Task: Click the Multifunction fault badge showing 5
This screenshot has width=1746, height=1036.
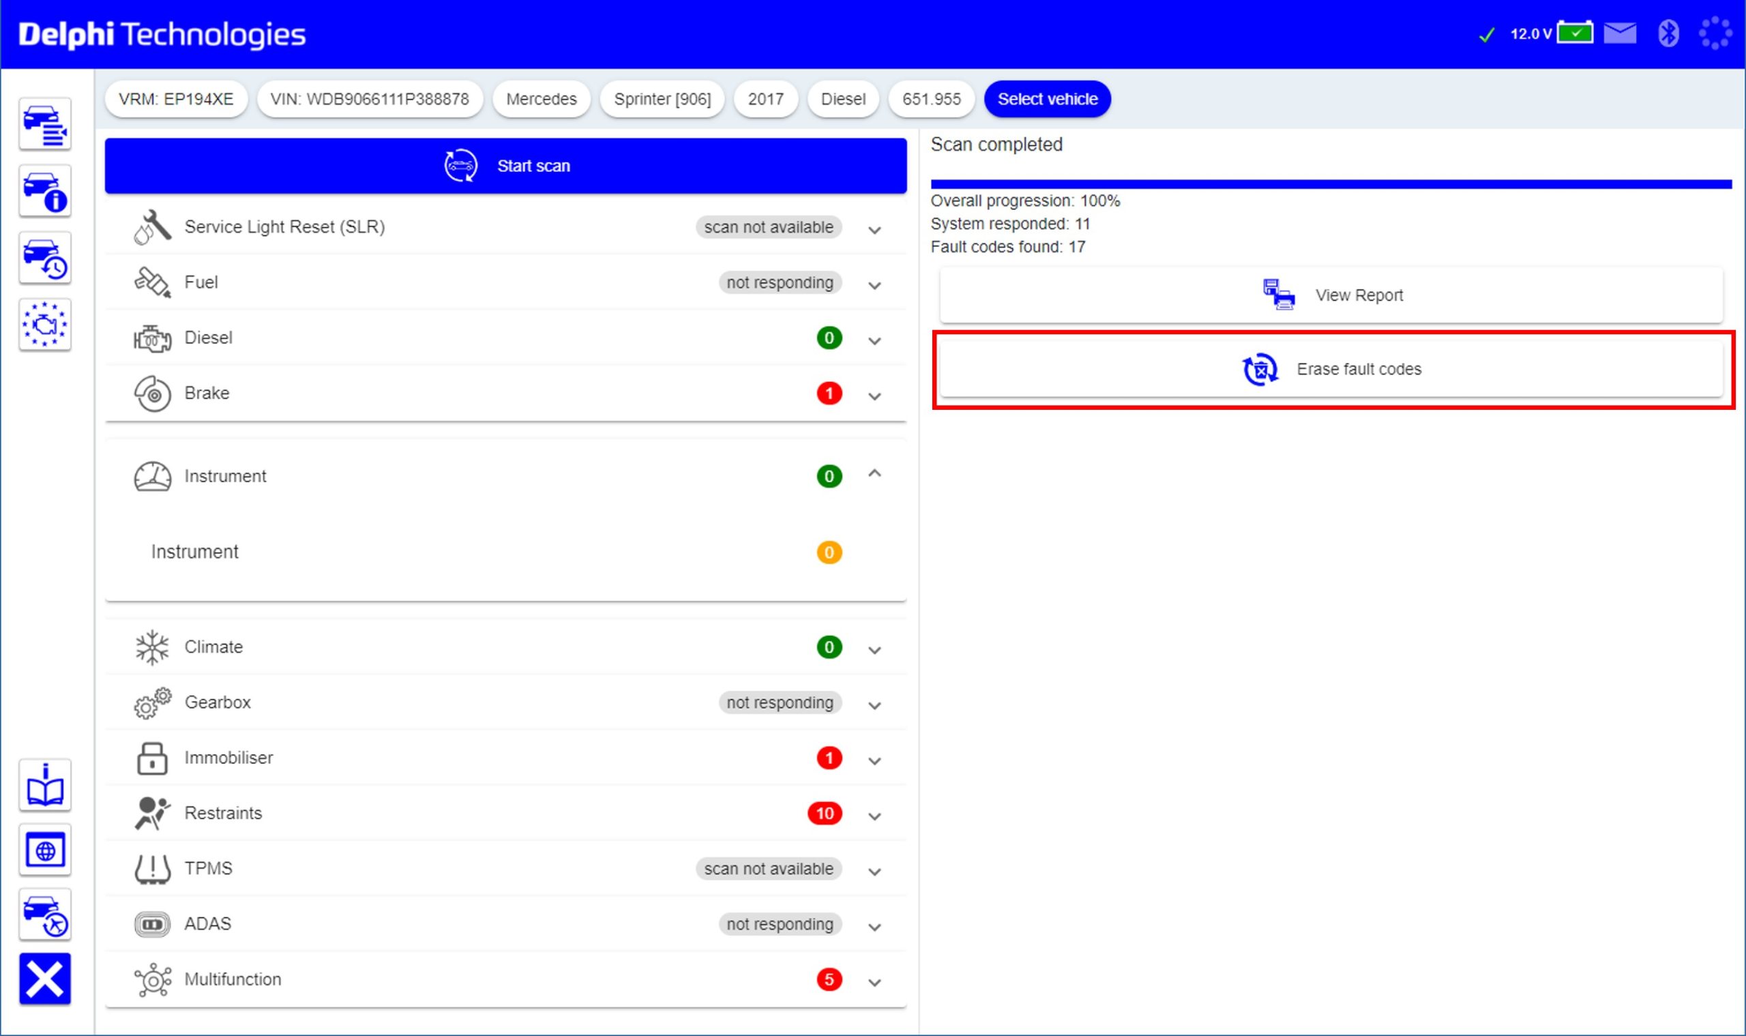Action: click(x=829, y=979)
